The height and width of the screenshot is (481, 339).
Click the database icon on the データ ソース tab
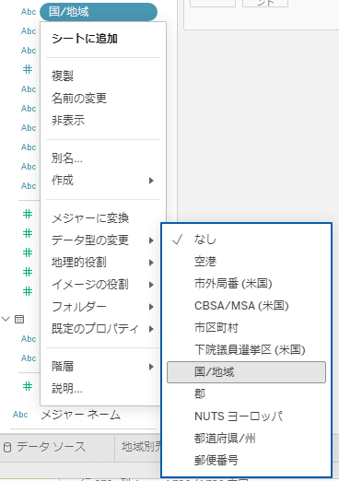(x=7, y=447)
